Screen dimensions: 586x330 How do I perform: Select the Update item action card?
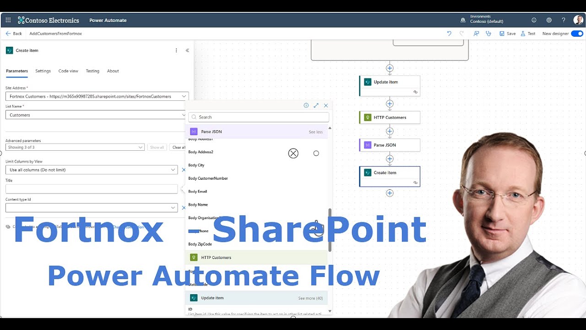[390, 86]
